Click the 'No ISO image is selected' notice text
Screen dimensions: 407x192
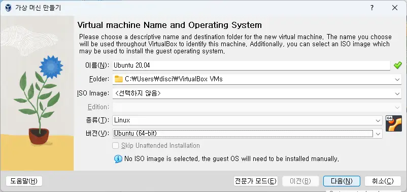click(x=231, y=158)
